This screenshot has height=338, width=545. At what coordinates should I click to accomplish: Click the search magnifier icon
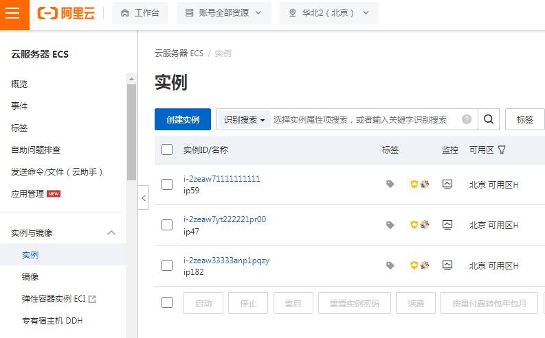click(x=488, y=119)
